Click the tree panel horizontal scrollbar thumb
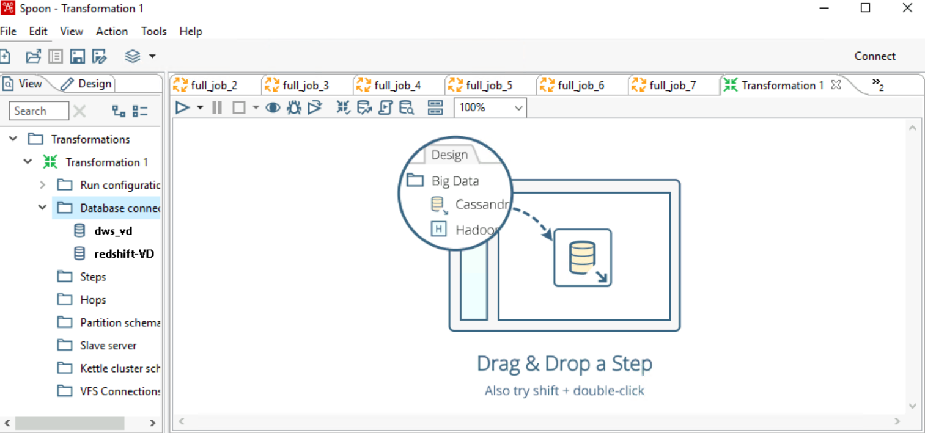The height and width of the screenshot is (433, 925). click(70, 423)
